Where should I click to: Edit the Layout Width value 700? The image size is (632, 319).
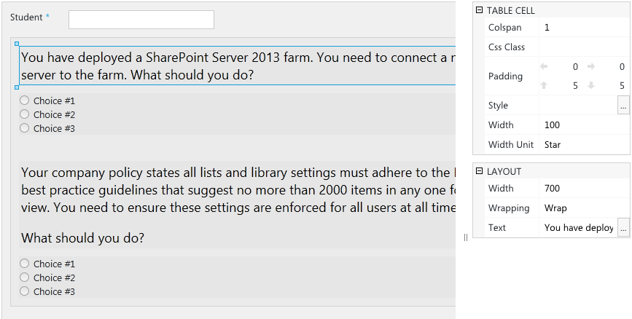(x=585, y=188)
